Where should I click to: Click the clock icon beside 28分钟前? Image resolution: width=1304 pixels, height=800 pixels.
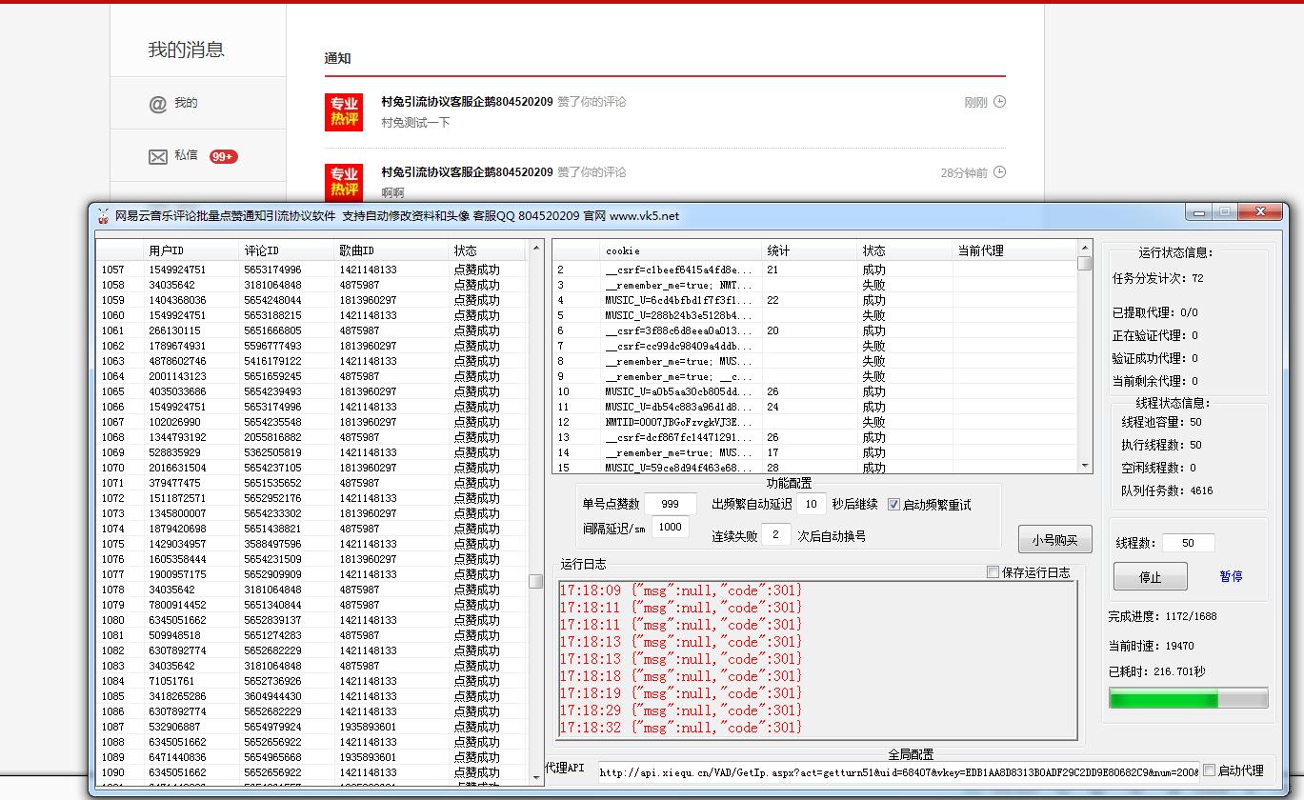(1000, 172)
